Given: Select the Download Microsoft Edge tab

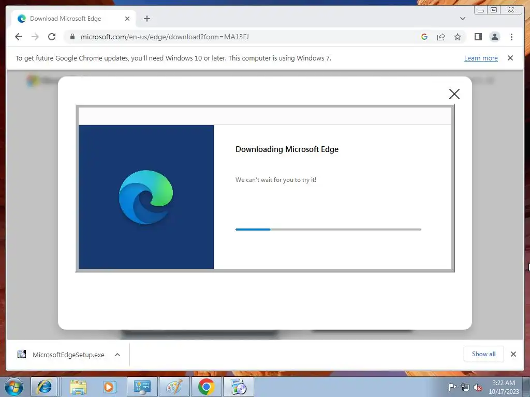Looking at the screenshot, I should point(73,19).
